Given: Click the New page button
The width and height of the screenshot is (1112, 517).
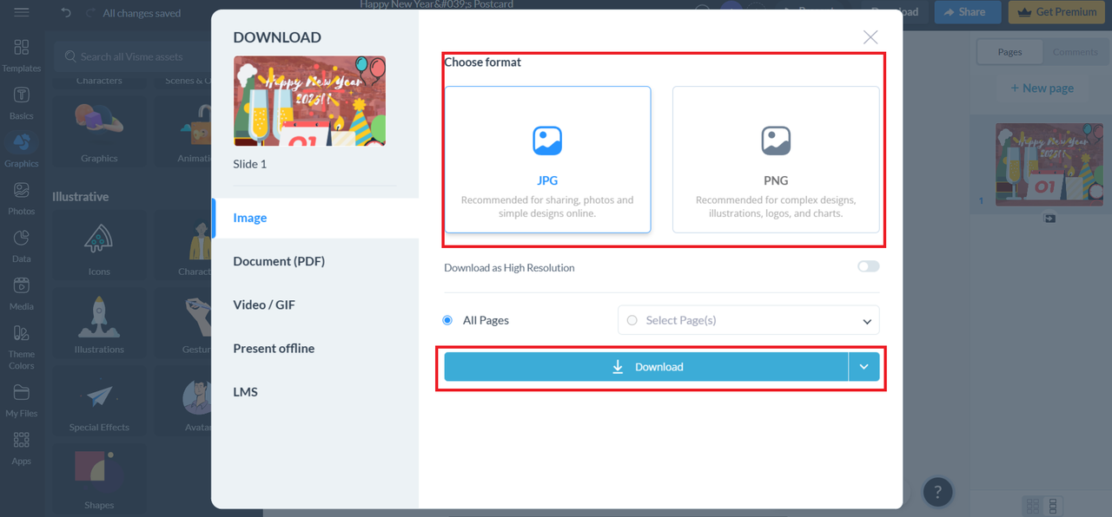Looking at the screenshot, I should (1042, 88).
